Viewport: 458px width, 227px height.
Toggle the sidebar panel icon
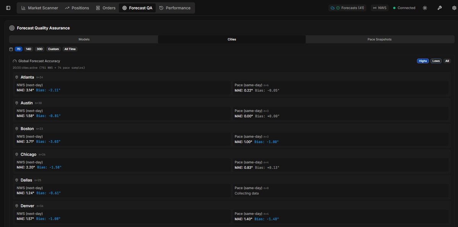pyautogui.click(x=8, y=8)
